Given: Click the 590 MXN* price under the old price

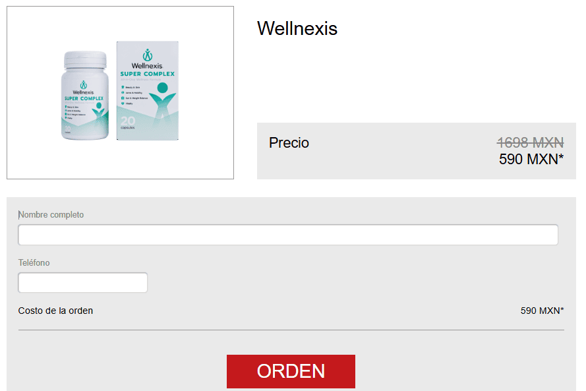Looking at the screenshot, I should pos(531,160).
